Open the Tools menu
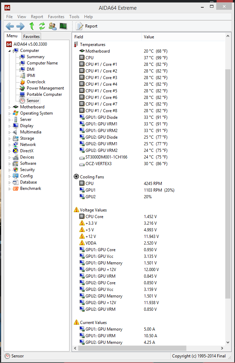 pos(74,17)
